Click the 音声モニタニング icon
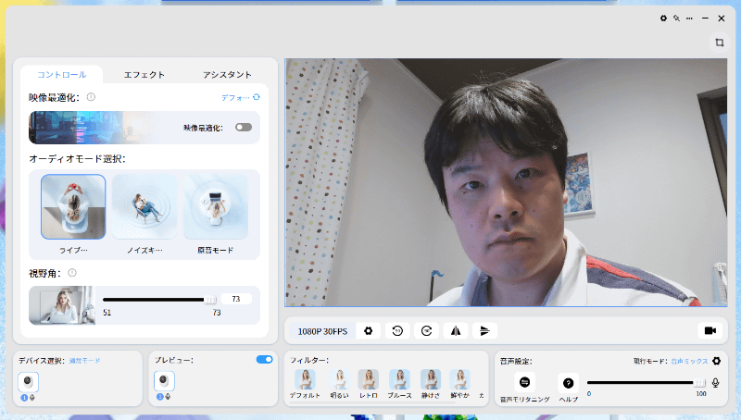This screenshot has height=420, width=741. click(x=524, y=382)
